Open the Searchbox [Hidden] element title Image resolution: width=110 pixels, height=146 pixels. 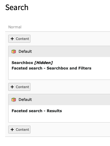32,63
